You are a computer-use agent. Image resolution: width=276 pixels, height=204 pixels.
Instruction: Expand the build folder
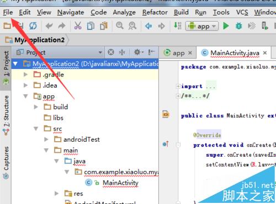(36, 107)
